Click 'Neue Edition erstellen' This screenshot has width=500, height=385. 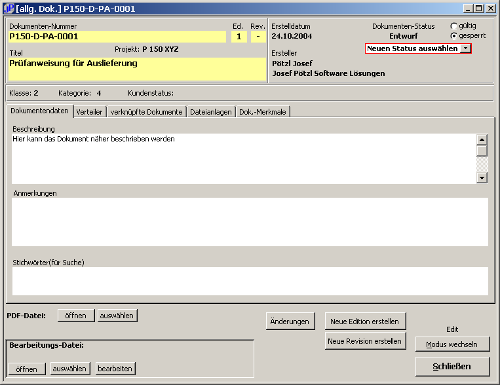coord(365,321)
